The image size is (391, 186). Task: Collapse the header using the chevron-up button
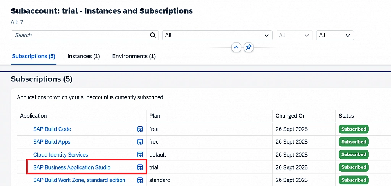[236, 47]
